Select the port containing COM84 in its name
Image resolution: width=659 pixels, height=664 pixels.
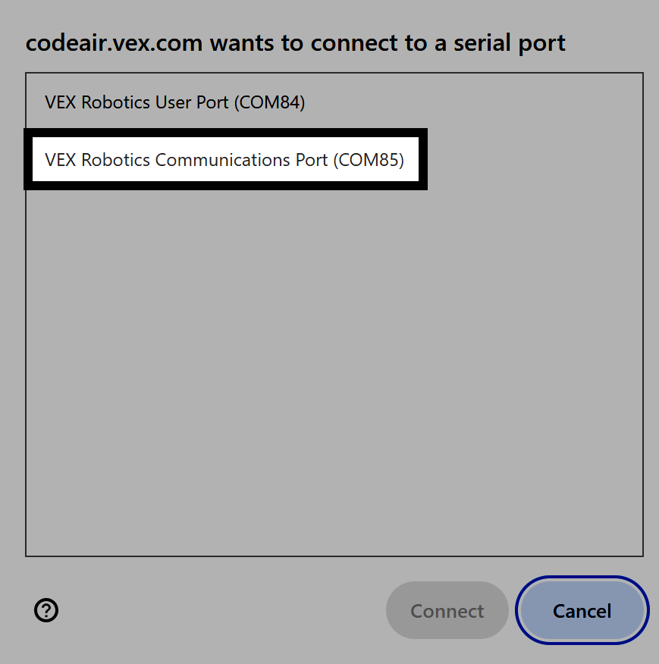(x=174, y=102)
